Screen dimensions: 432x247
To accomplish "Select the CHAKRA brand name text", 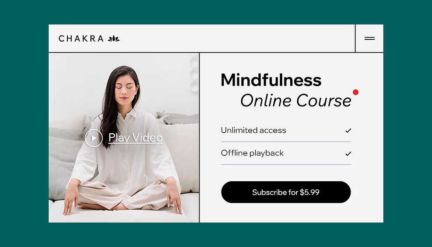I will tap(81, 39).
